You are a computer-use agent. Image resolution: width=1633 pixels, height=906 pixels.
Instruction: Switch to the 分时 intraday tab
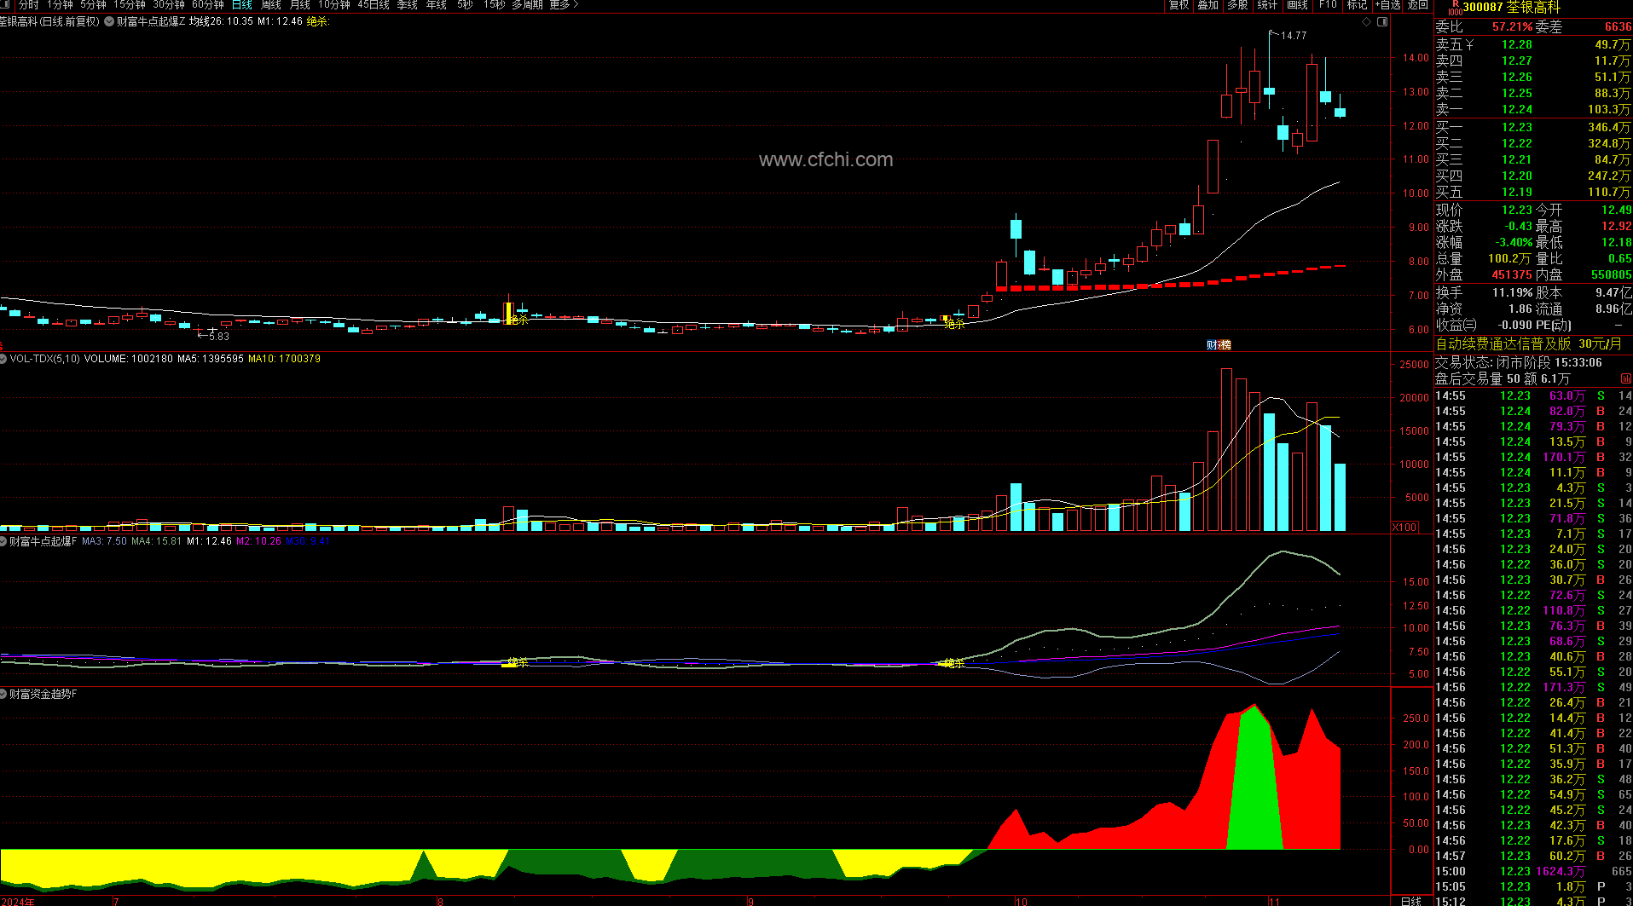[29, 5]
